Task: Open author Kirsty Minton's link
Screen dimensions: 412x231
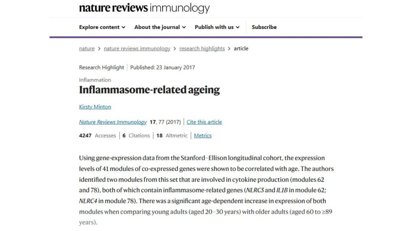Action: point(95,107)
